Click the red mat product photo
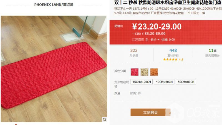The image size is (222, 125). tap(54, 69)
